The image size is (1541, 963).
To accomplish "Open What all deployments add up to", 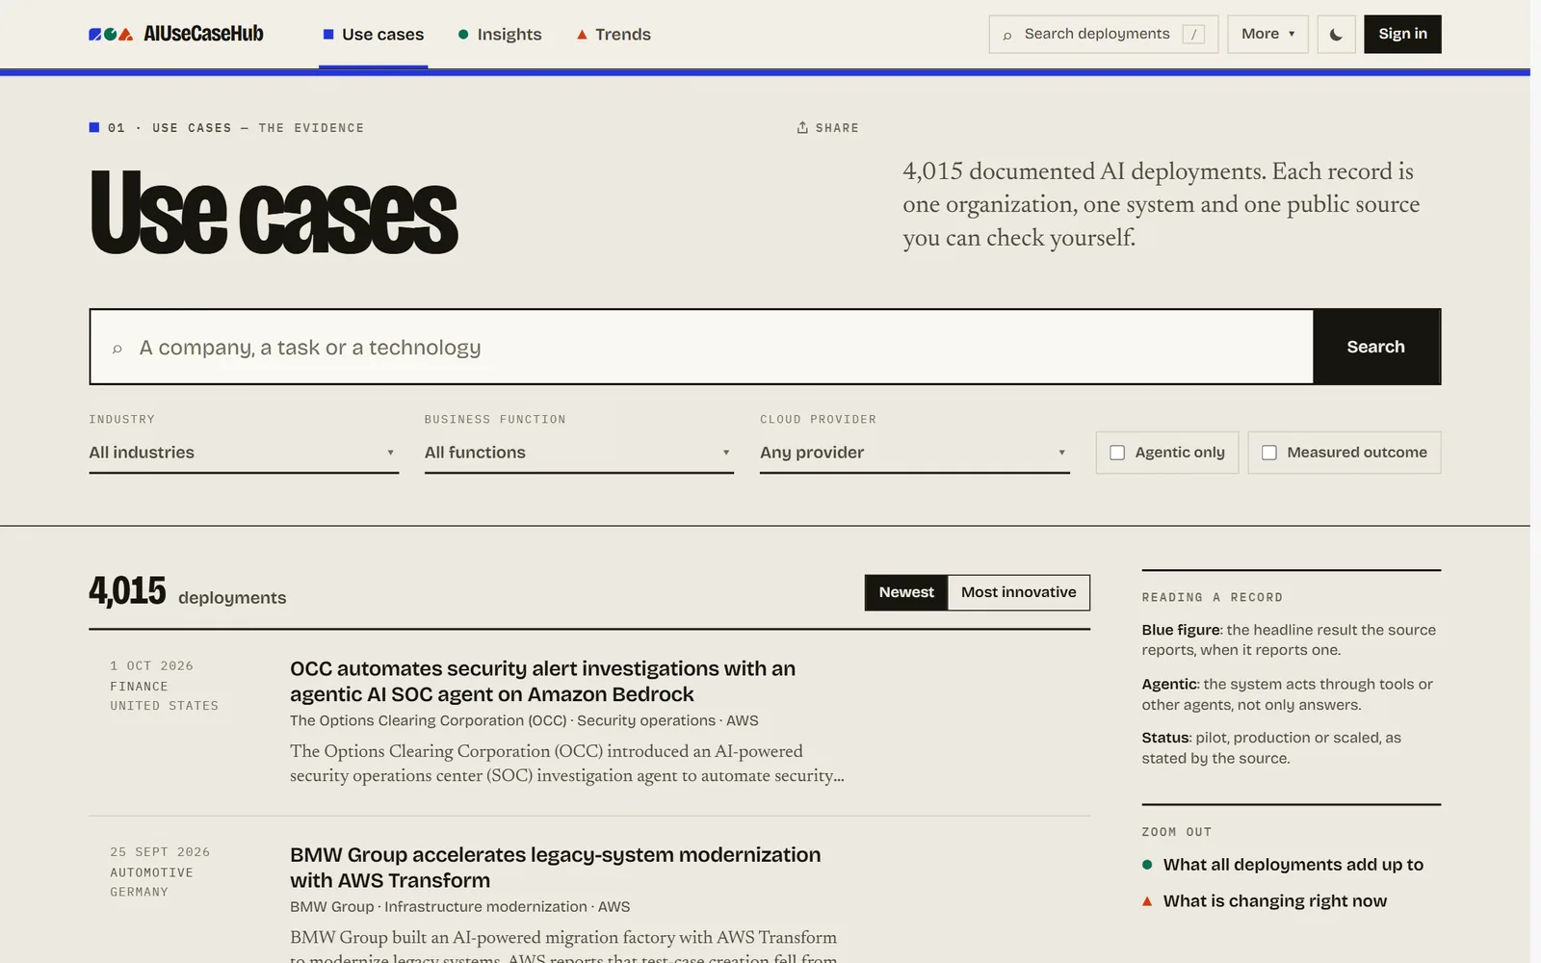I will coord(1293,865).
